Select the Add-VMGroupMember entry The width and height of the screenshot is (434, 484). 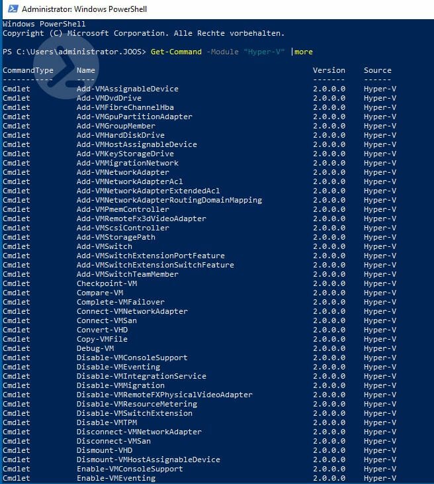pyautogui.click(x=116, y=126)
